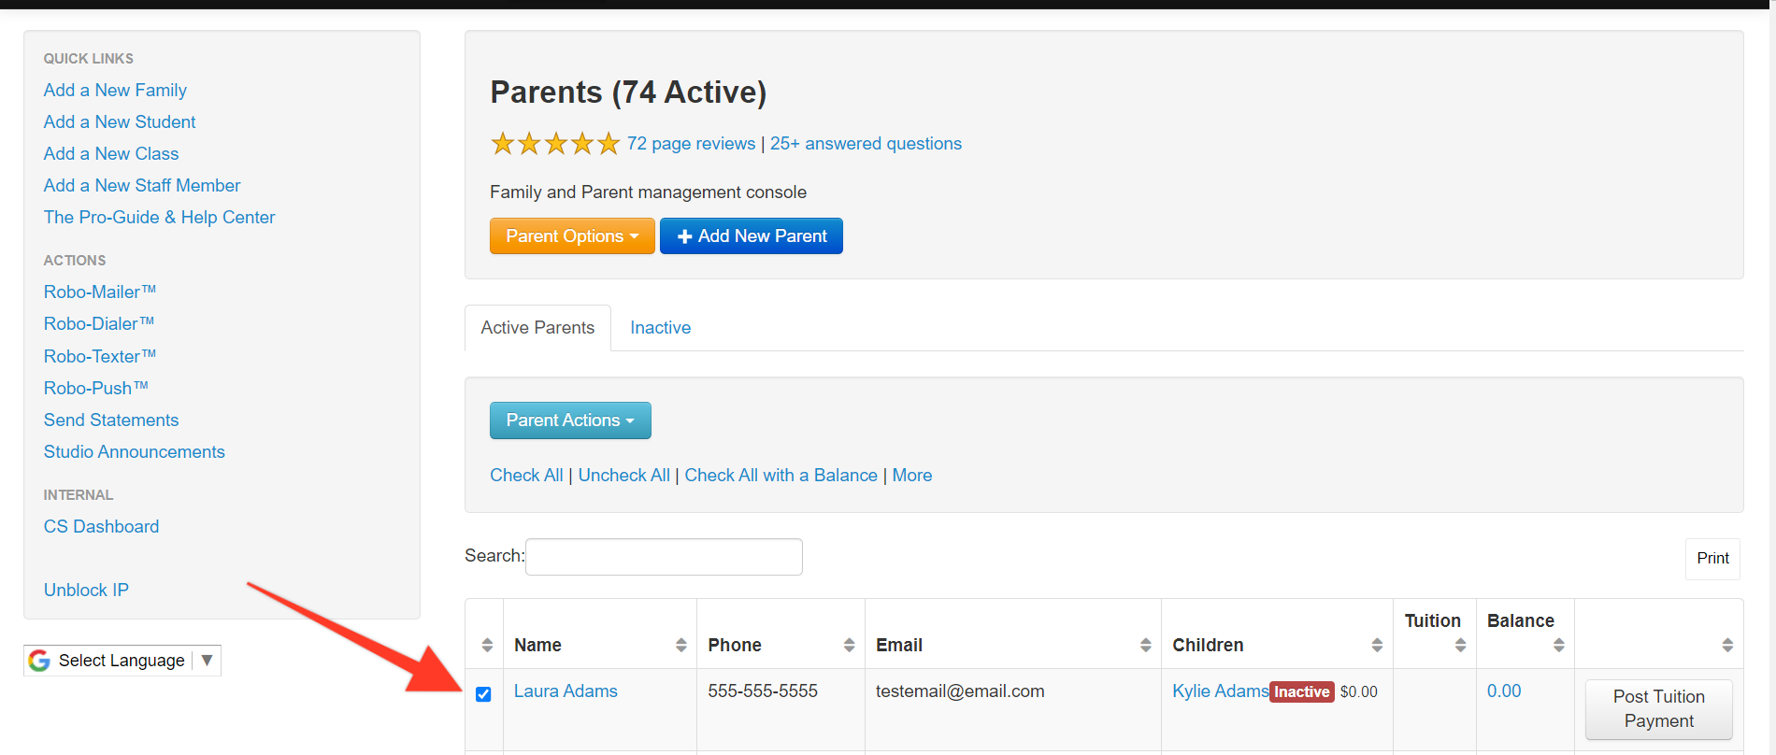Click the Google logo in language selector

39,661
